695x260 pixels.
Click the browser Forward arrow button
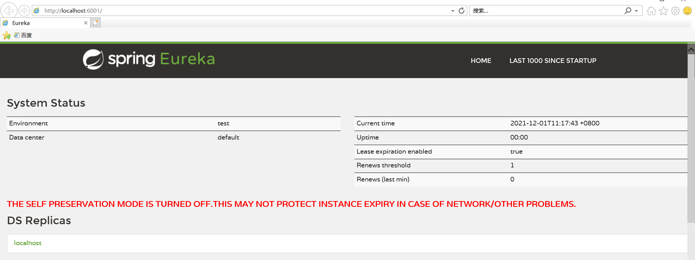coord(24,11)
